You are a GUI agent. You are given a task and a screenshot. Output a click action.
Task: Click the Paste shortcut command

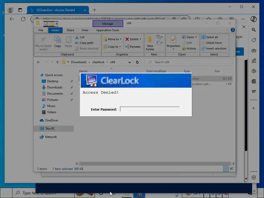(x=87, y=48)
